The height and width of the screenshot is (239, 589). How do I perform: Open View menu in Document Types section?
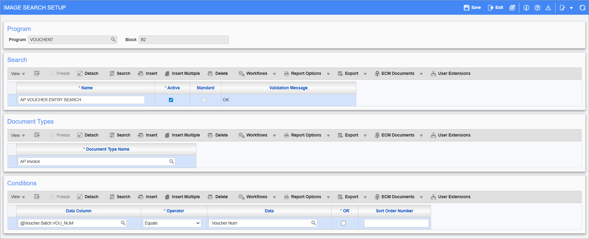[x=18, y=135]
